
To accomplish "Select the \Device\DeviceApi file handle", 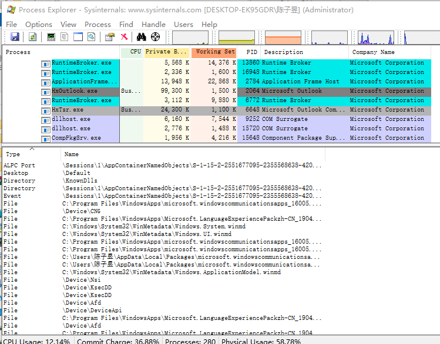I will tap(163, 311).
